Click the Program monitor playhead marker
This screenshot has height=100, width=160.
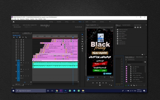(x=88, y=79)
